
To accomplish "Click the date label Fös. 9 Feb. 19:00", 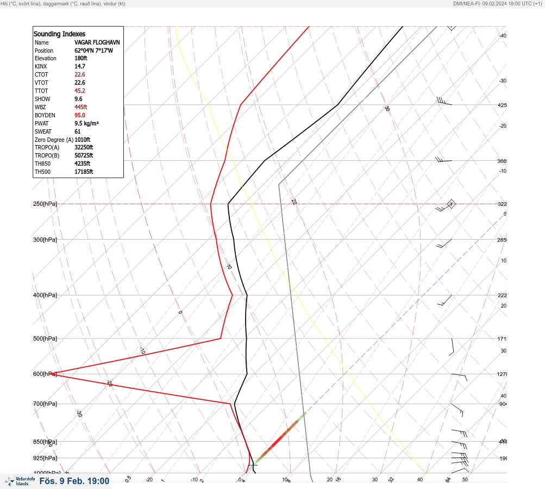I will (x=74, y=481).
